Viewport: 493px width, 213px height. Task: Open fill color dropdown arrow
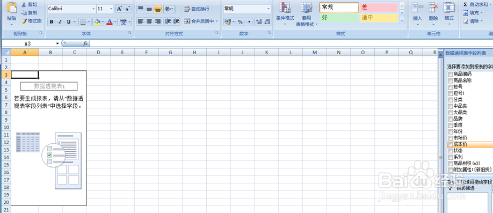click(103, 21)
